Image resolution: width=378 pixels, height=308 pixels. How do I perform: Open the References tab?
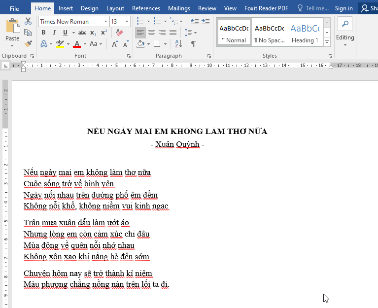coord(146,8)
